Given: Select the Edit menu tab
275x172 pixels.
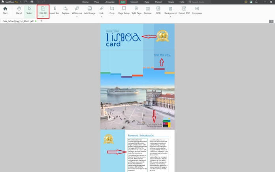Looking at the screenshot, I should (122, 2).
